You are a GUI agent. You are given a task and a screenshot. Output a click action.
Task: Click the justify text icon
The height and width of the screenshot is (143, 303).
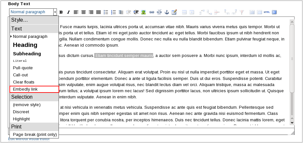point(99,12)
